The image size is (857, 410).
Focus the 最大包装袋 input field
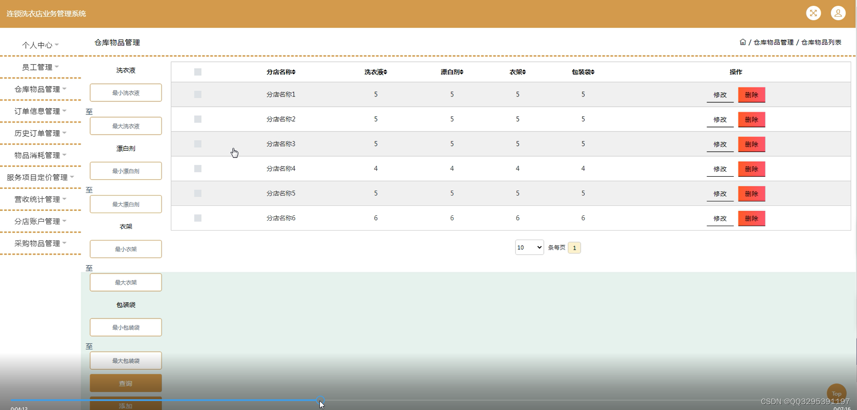(126, 361)
